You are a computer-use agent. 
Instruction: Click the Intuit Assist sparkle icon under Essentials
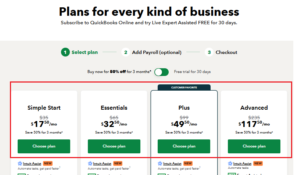coord(90,164)
